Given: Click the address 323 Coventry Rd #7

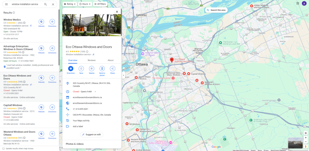Looking at the screenshot, I should [92, 85].
